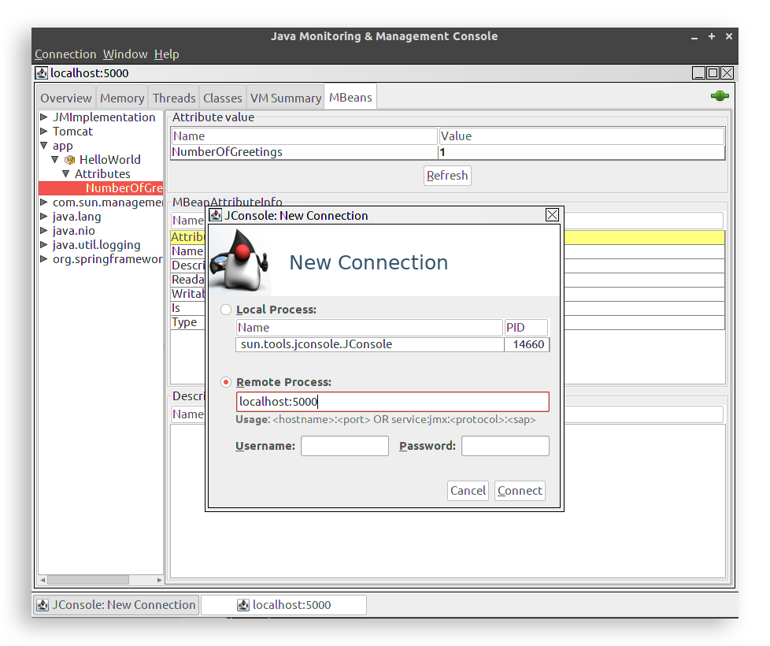
Task: Click the Username input field
Action: [x=345, y=446]
